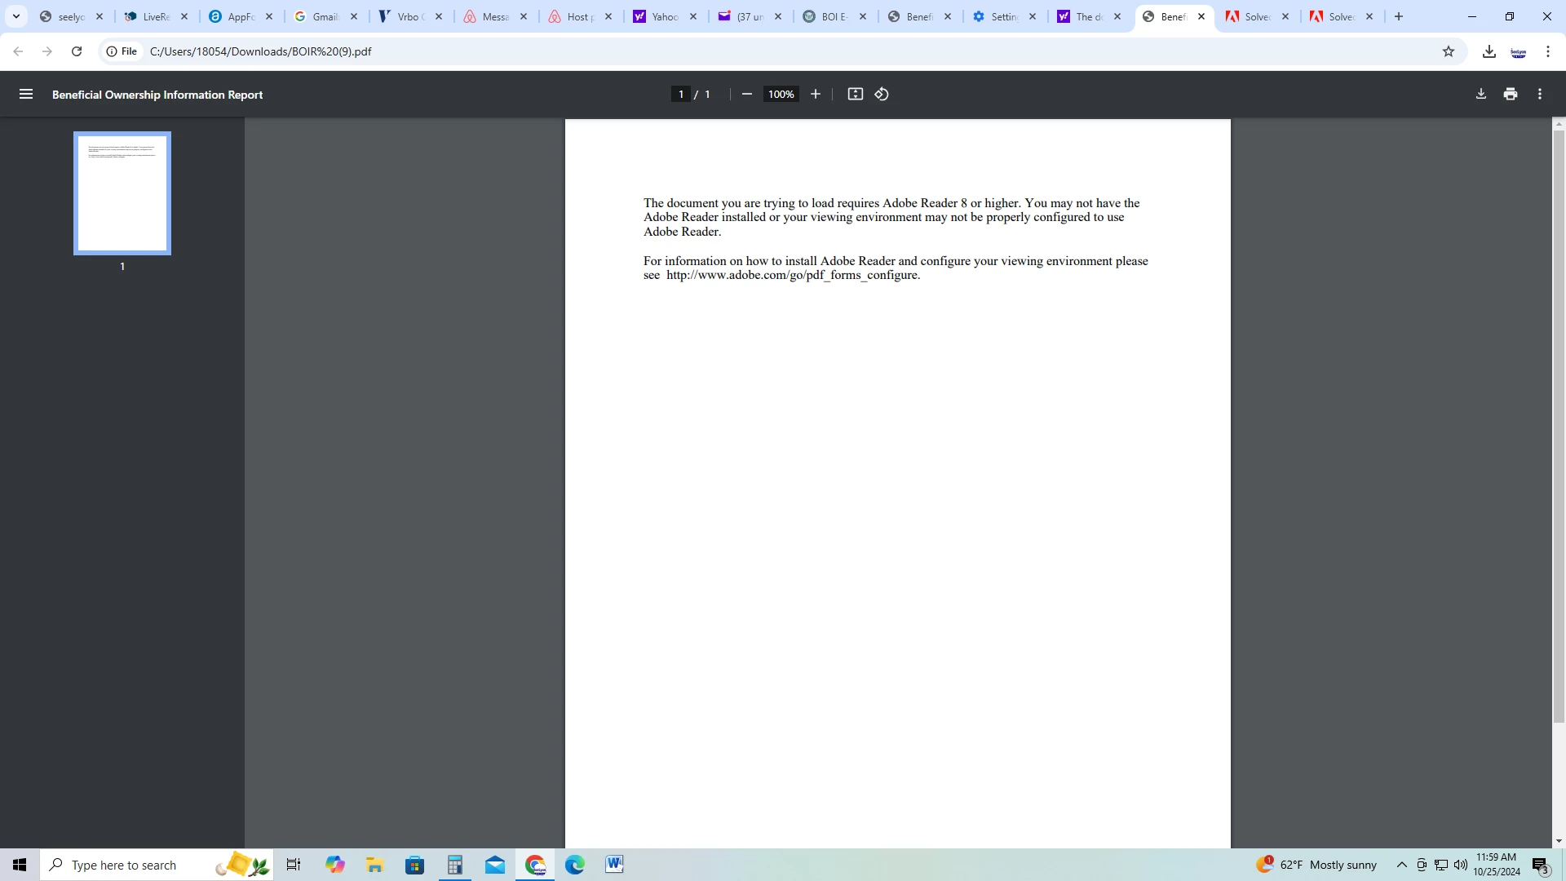Open Chrome three-dot menu
Image resolution: width=1566 pixels, height=881 pixels.
click(x=1547, y=51)
